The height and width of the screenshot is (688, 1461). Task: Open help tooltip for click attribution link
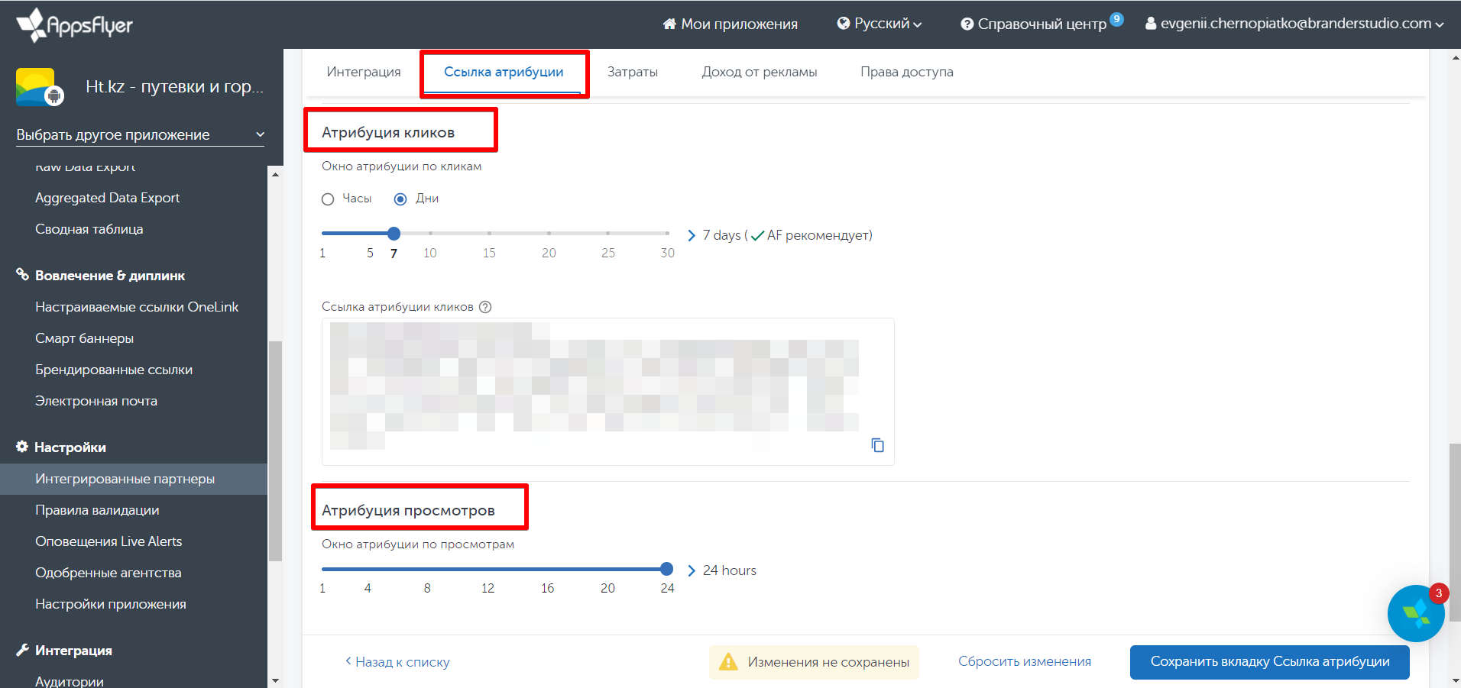[485, 307]
